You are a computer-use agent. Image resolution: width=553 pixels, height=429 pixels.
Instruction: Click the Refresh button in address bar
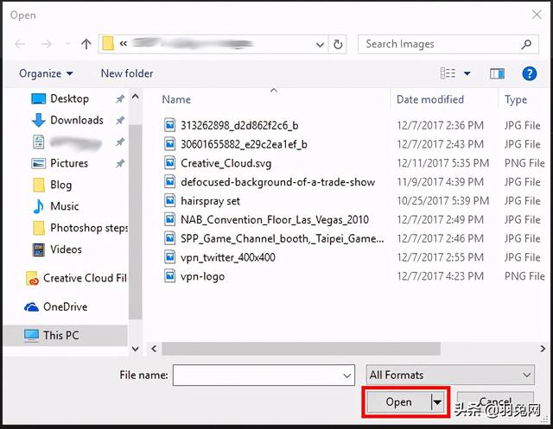coord(339,44)
